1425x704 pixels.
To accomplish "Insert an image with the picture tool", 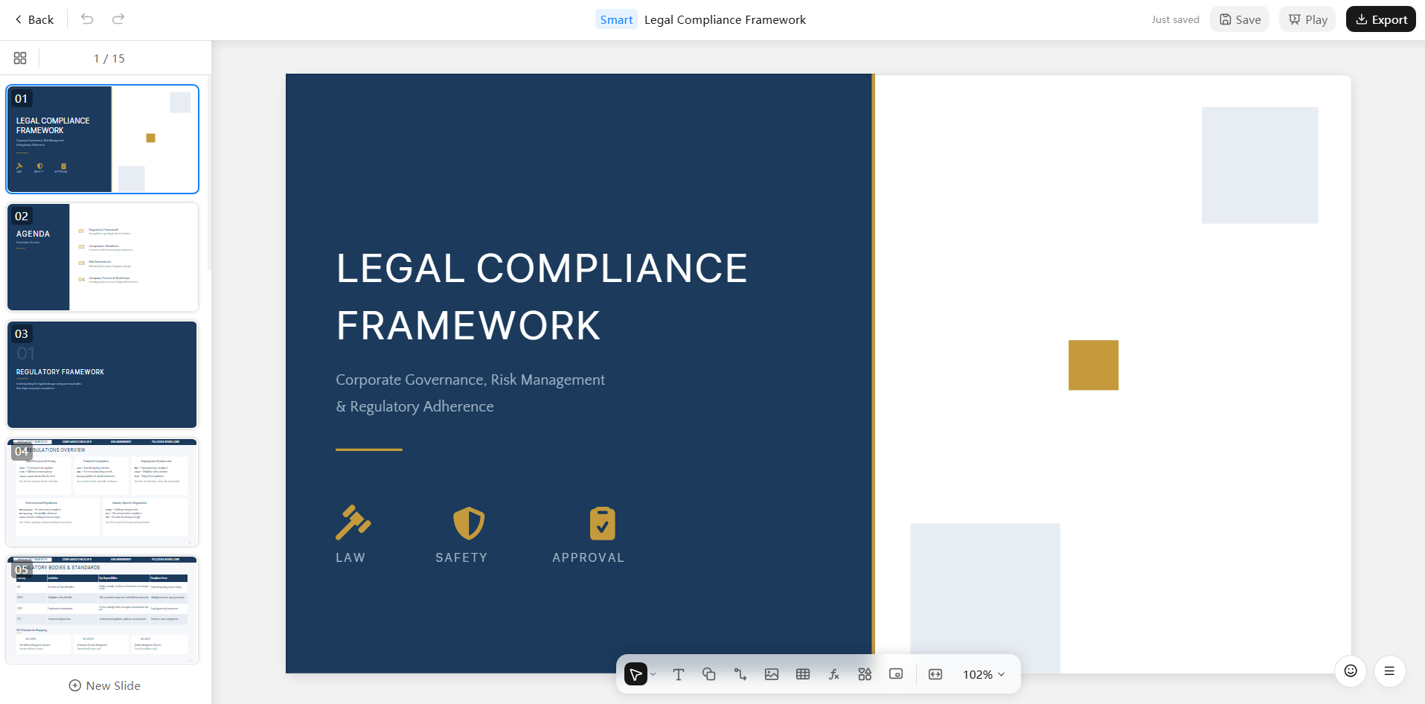I will coord(772,674).
